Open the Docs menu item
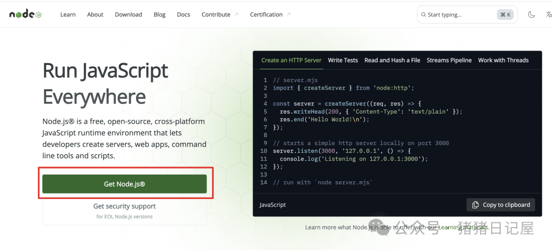552x250 pixels. [x=183, y=14]
